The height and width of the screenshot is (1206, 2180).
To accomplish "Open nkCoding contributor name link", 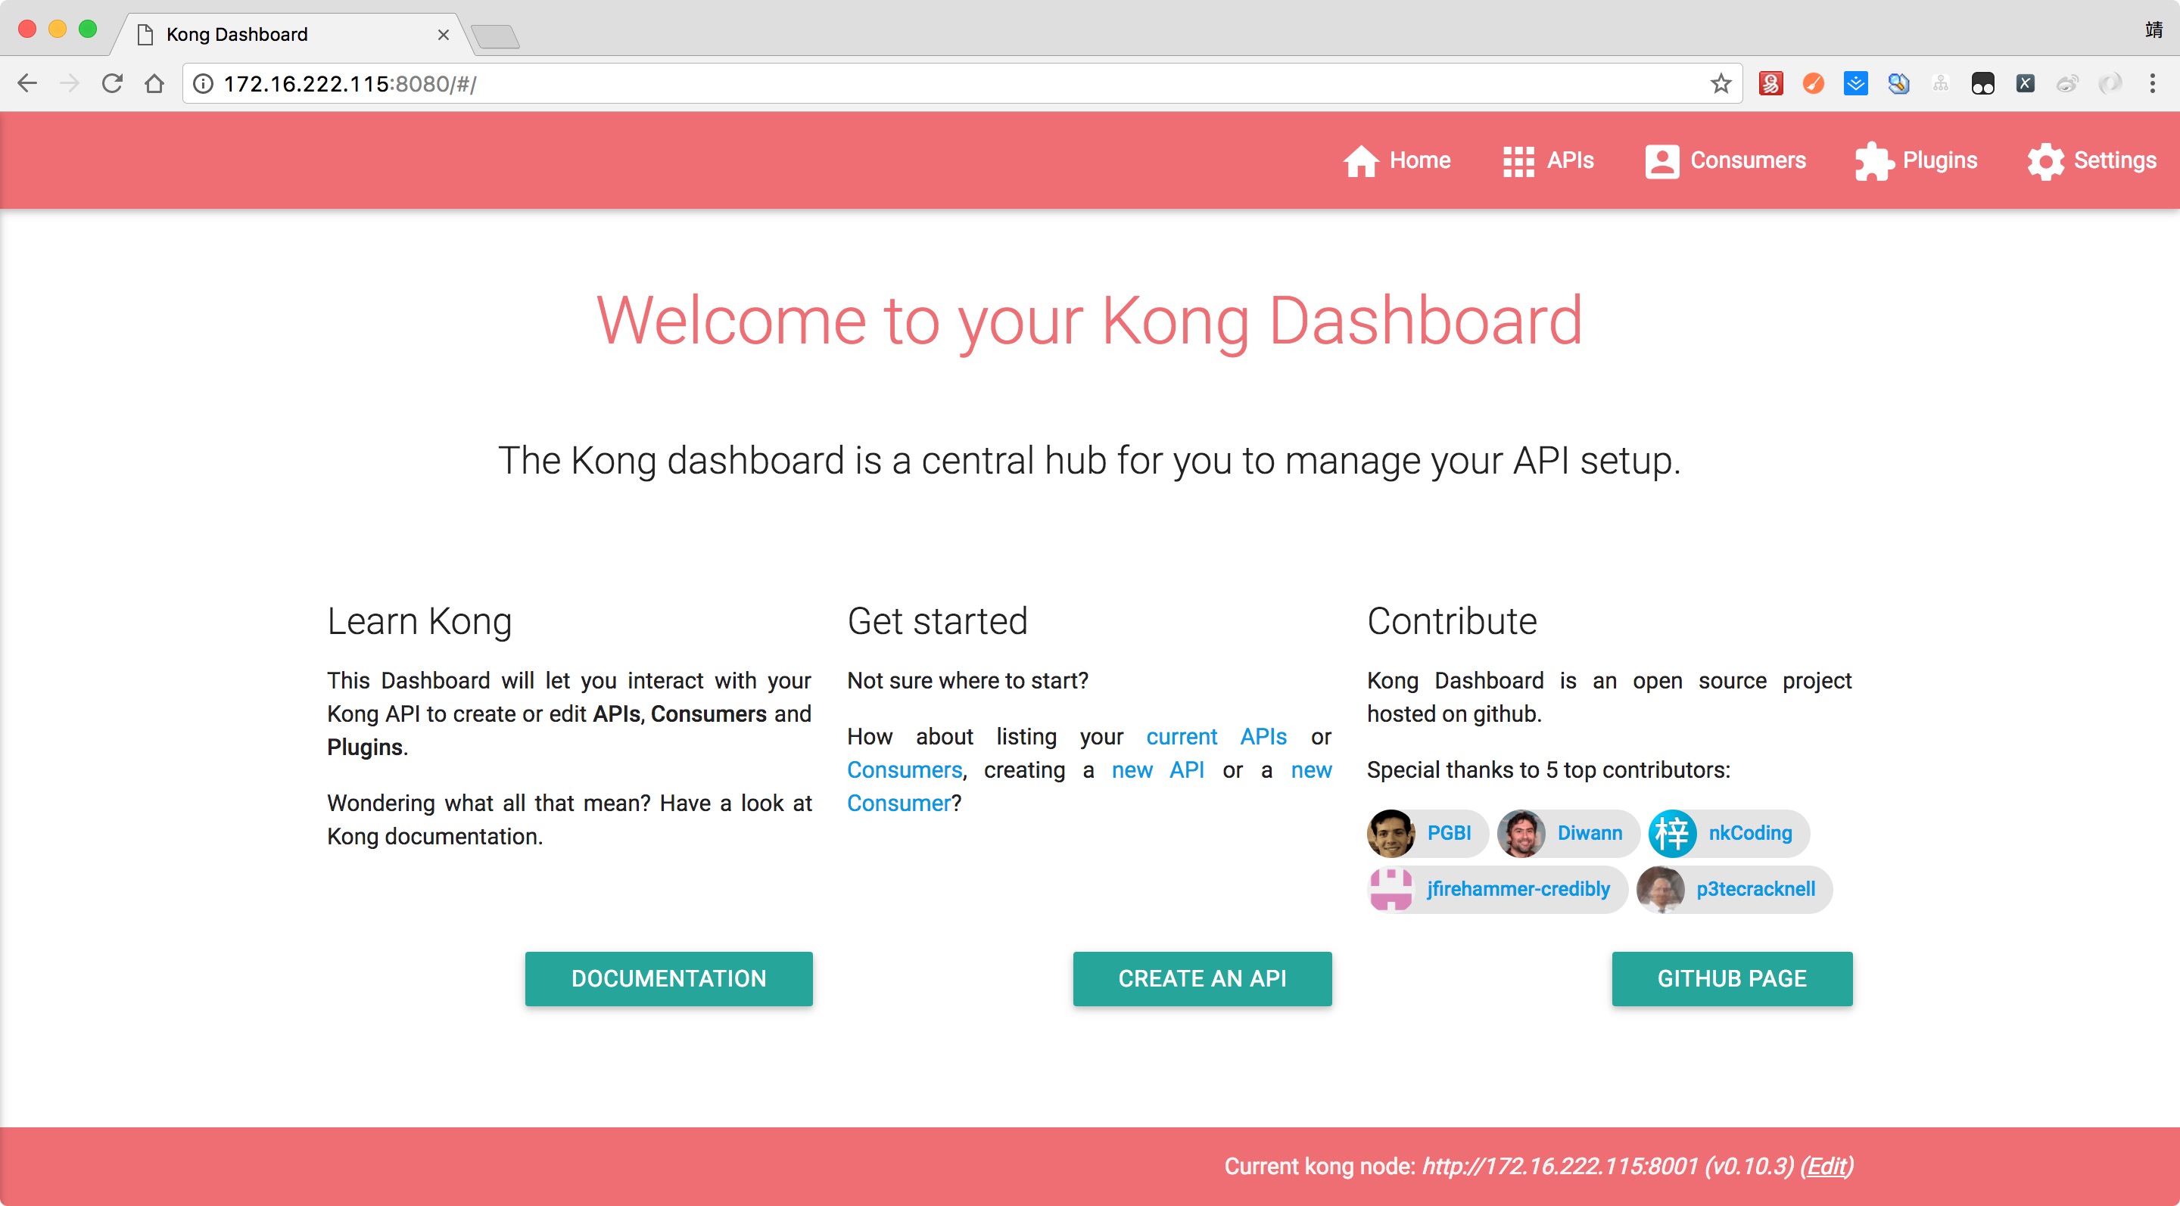I will coord(1750,833).
